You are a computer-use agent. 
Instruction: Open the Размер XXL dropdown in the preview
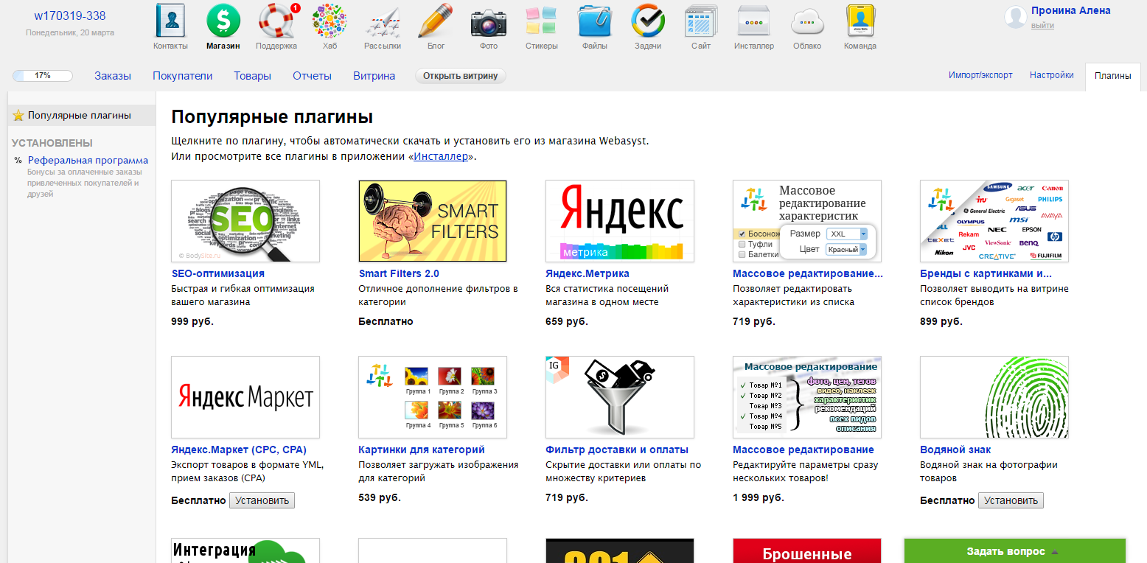[x=846, y=233]
